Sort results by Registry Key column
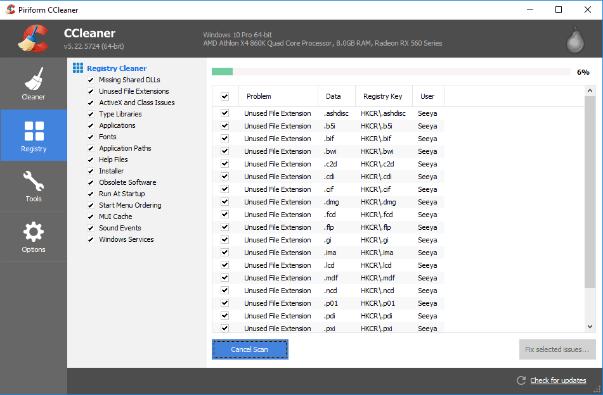The image size is (603, 395). [x=384, y=96]
